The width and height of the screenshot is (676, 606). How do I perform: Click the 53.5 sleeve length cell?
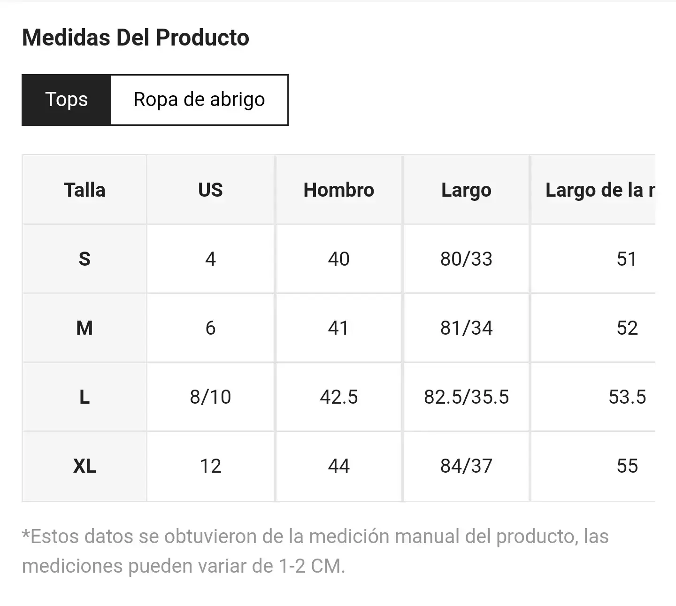[x=593, y=397]
